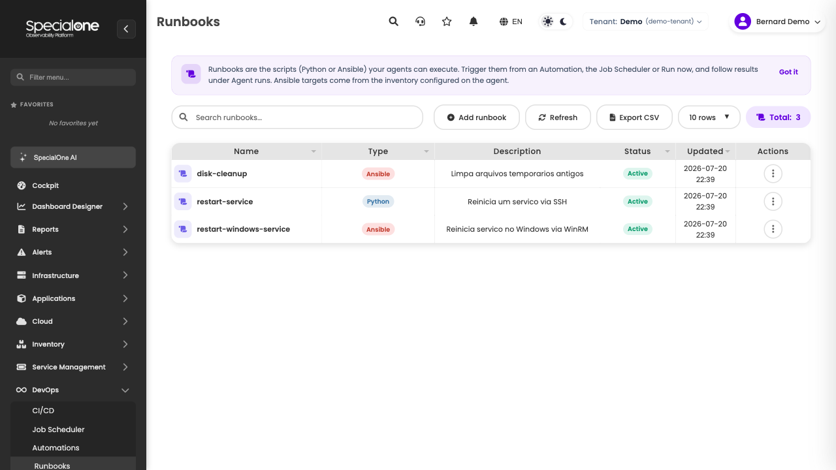Click the disk-cleanup row icon
Viewport: 836px width, 470px height.
point(183,174)
